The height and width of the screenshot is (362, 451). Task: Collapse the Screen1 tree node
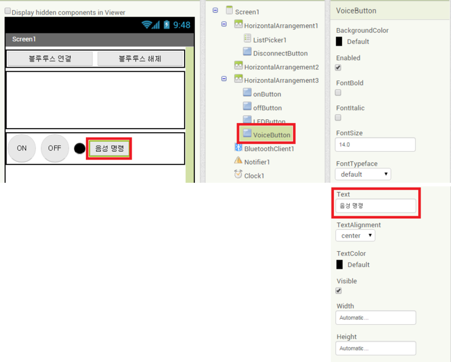coord(215,10)
